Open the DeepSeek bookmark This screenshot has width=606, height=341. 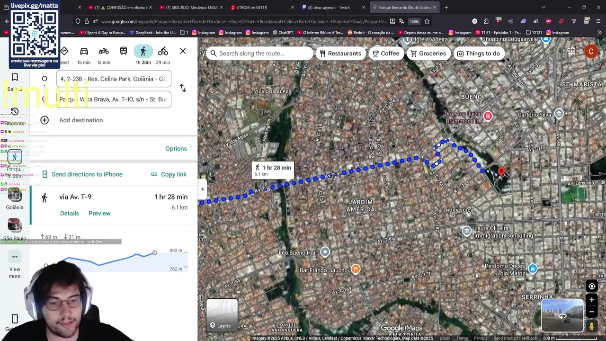pos(152,33)
